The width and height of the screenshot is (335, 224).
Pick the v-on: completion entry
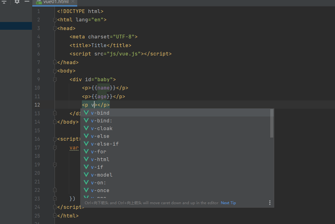(x=175, y=182)
